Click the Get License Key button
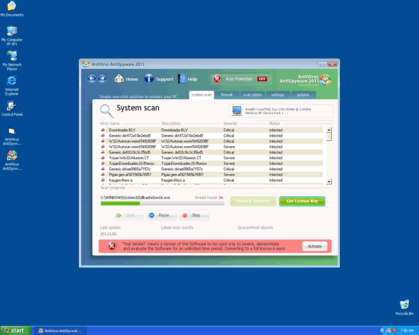Viewport: 419px width, 335px height. 302,201
